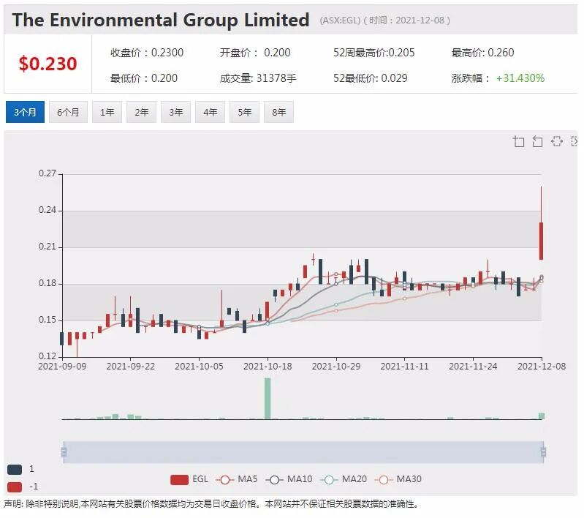Grab the right handle of the data zoom slider

543,452
